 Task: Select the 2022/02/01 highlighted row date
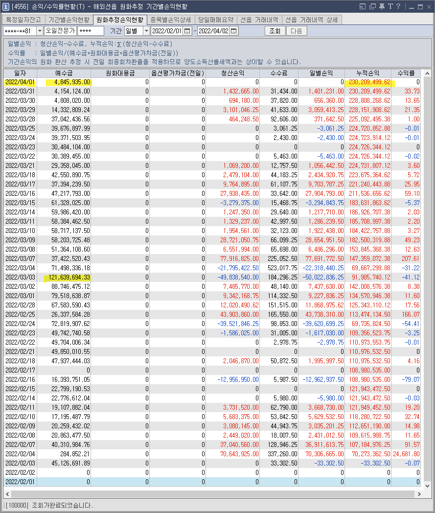point(20,482)
